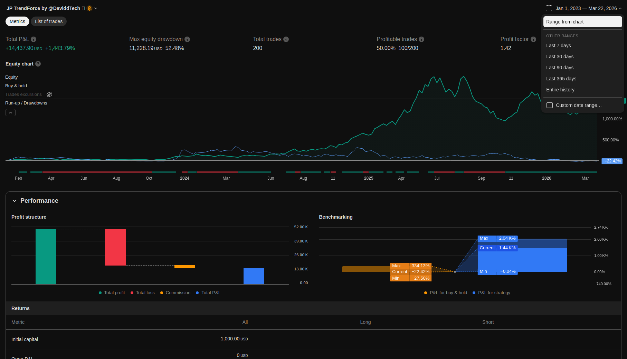Collapse the equity chart legend

10,113
